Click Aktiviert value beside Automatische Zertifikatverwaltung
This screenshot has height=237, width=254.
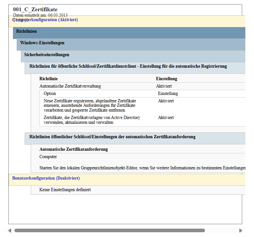coord(164,86)
